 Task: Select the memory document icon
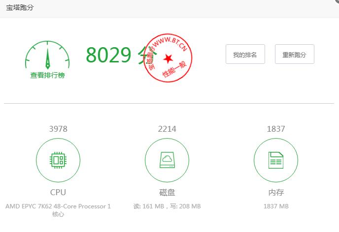point(276,160)
